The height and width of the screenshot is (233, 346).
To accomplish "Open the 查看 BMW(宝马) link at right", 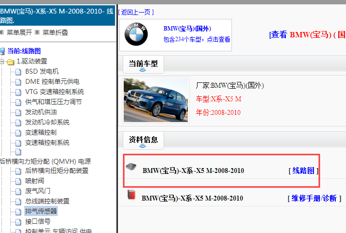I will [x=308, y=34].
